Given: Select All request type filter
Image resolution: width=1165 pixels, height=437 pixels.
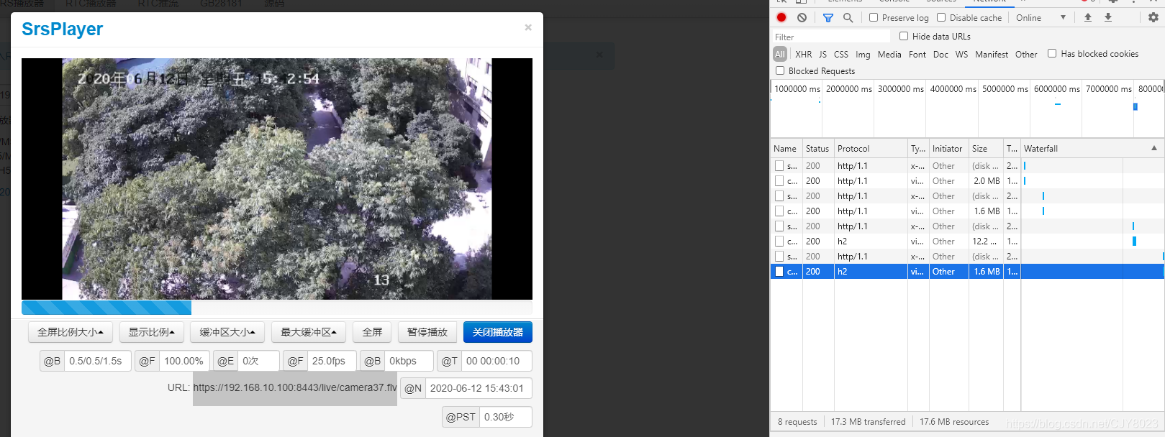Looking at the screenshot, I should tap(780, 54).
